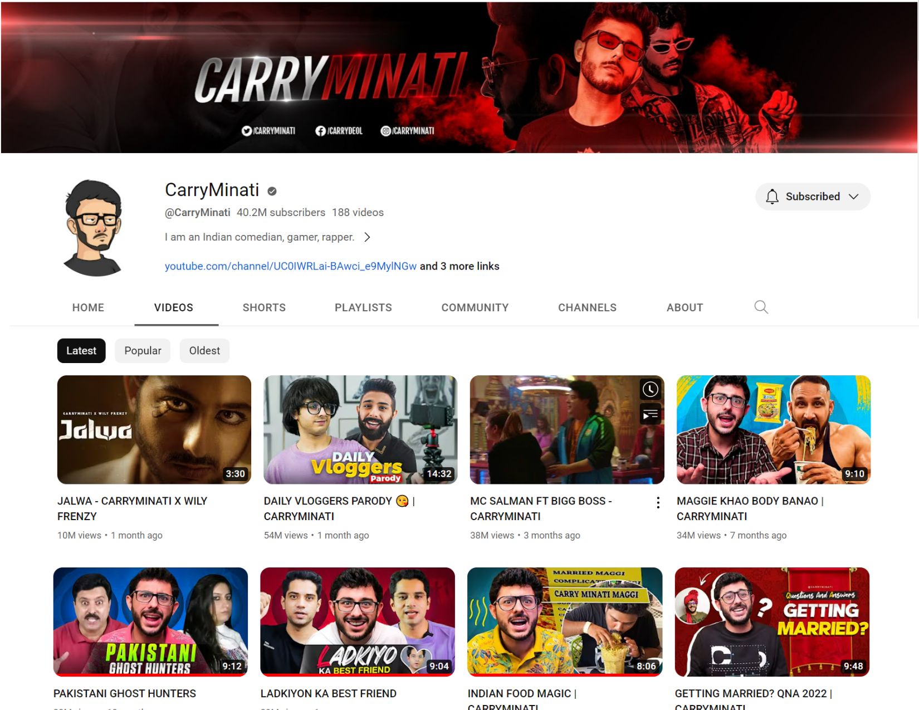Open DAILY VLOGGERS PARODY video title
The image size is (919, 710).
point(339,508)
